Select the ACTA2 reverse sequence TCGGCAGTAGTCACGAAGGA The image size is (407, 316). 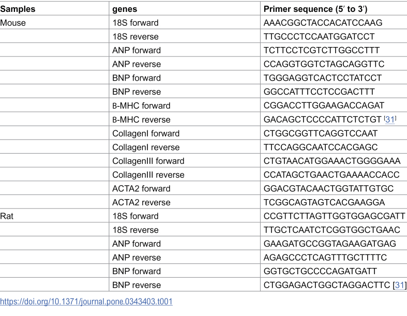point(324,202)
